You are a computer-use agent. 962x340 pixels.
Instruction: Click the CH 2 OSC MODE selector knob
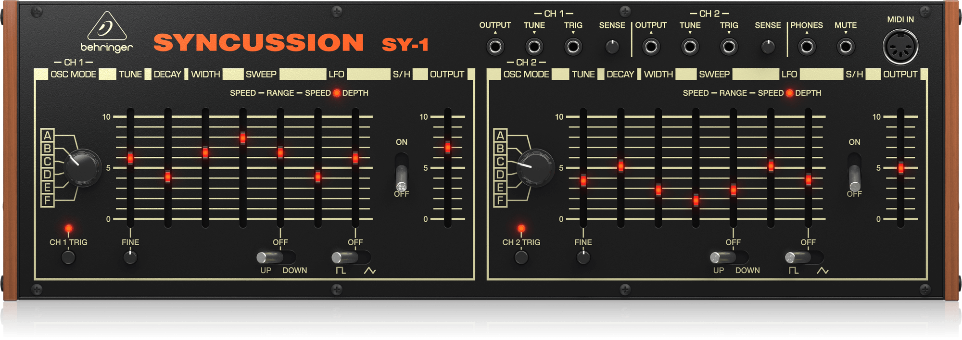pos(535,167)
